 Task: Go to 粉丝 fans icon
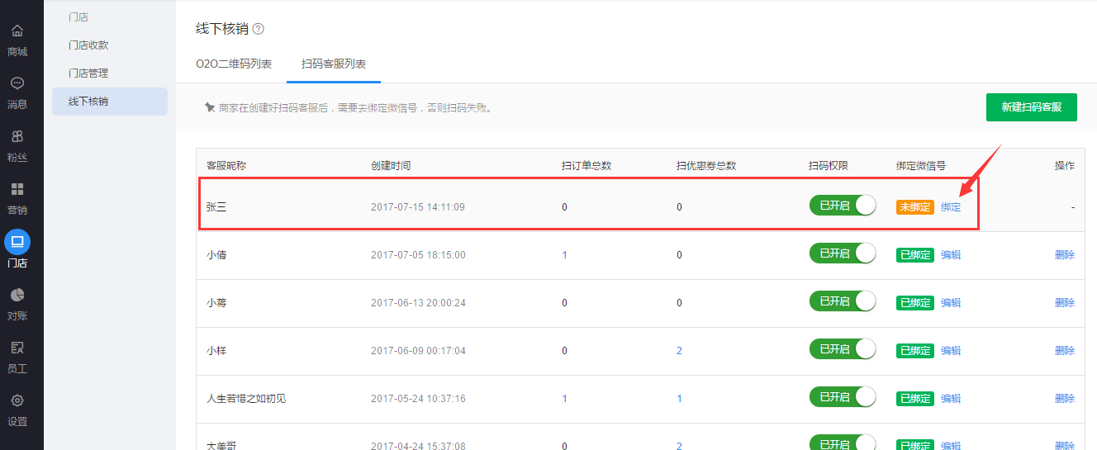coord(17,136)
